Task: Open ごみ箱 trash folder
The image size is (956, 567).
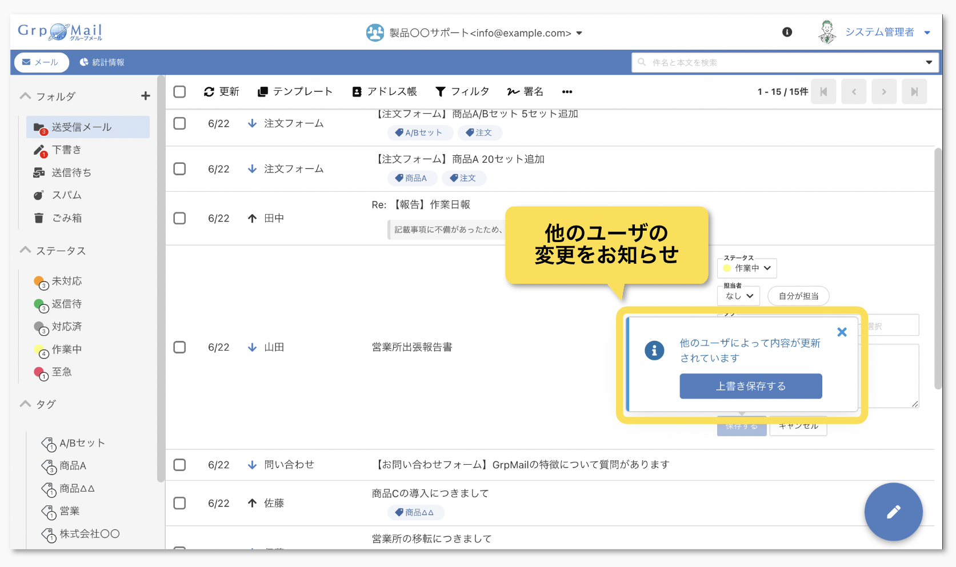Action: [x=67, y=218]
